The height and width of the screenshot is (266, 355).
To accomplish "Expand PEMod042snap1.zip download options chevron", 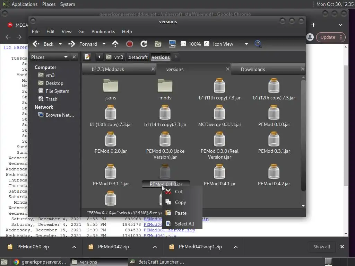I will [x=236, y=247].
